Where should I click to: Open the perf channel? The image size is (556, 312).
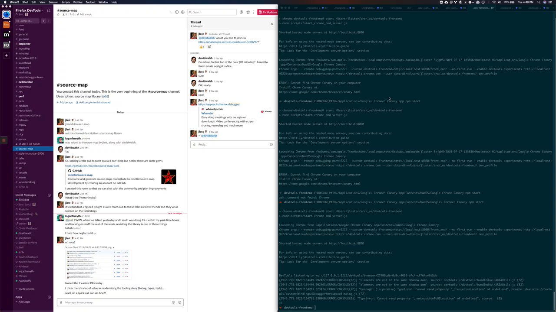[x=21, y=96]
